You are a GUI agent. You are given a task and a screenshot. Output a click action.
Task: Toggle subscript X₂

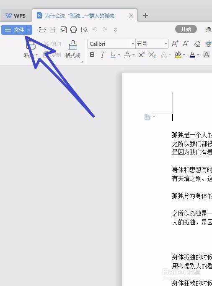pos(152,55)
